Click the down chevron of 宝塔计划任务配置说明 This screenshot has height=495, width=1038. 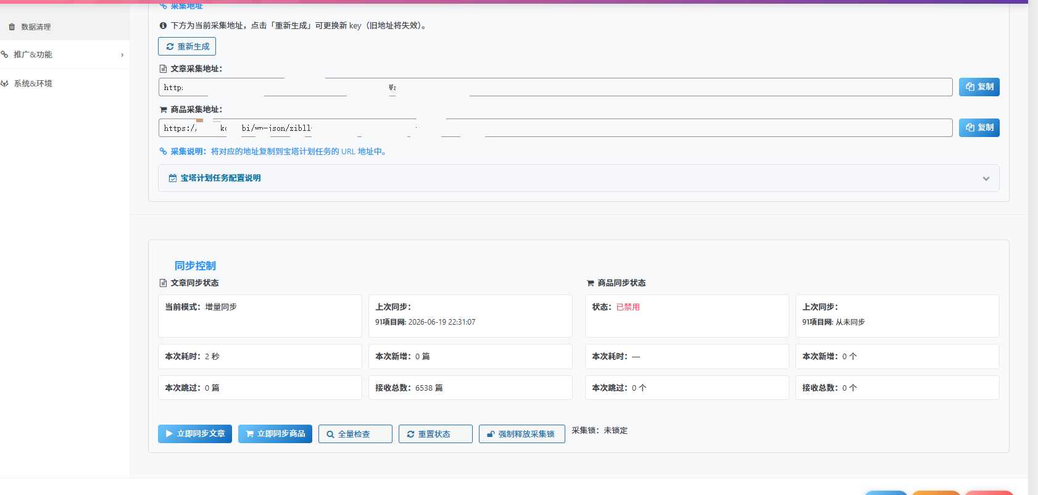986,178
